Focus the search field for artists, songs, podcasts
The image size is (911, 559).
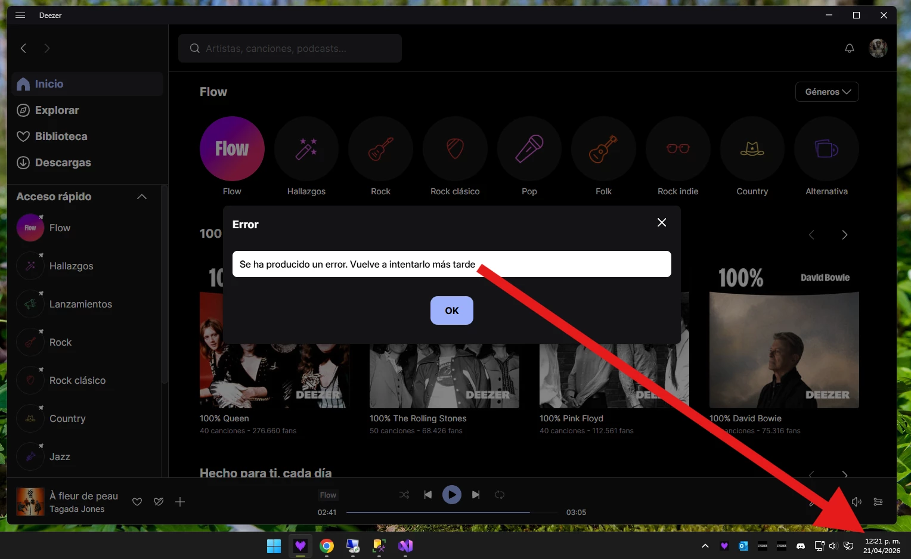tap(290, 48)
